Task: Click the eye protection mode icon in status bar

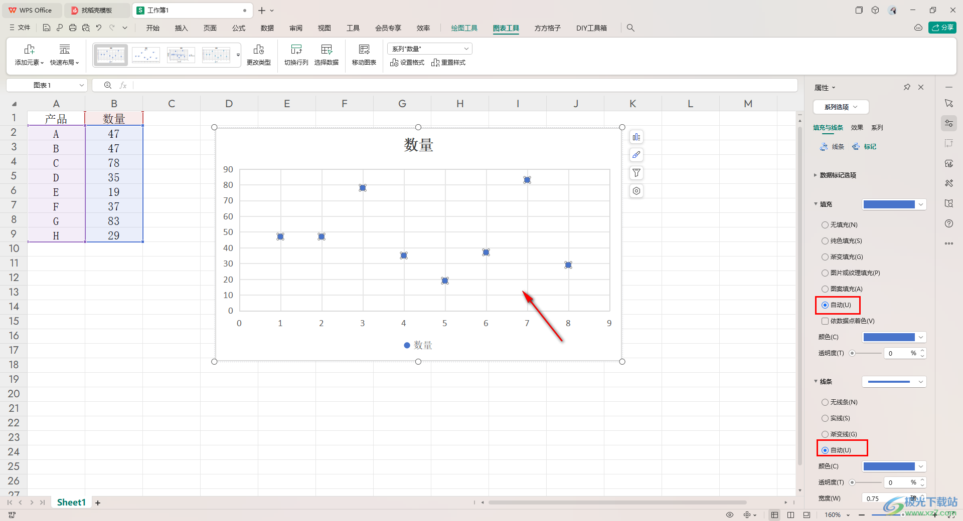Action: click(x=730, y=515)
